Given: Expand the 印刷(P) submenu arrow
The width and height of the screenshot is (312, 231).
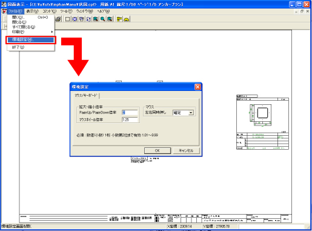Looking at the screenshot, I should click(52, 32).
